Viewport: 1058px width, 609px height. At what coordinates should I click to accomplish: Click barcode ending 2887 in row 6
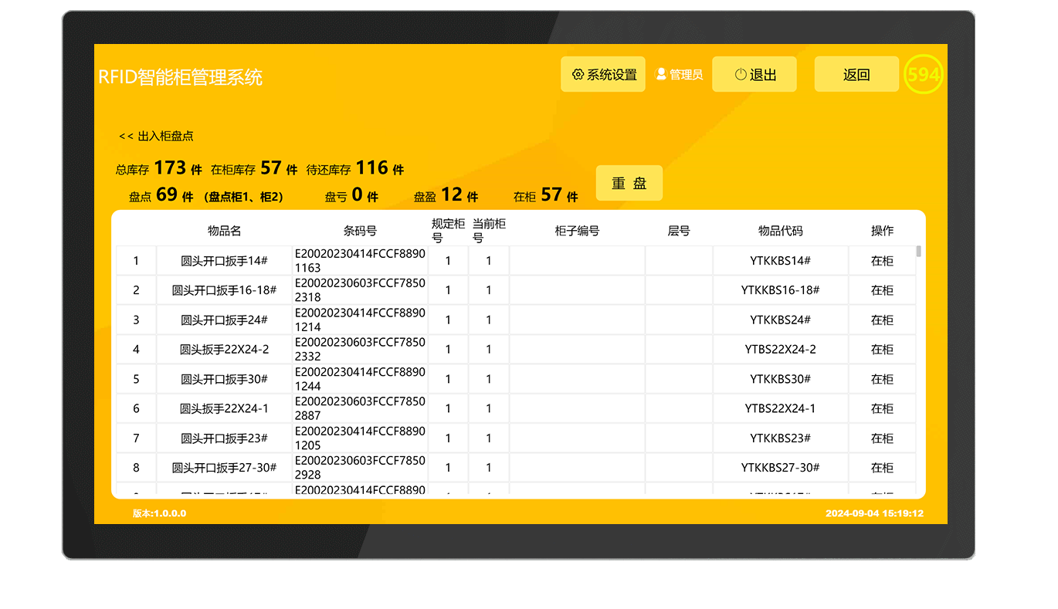pyautogui.click(x=360, y=408)
